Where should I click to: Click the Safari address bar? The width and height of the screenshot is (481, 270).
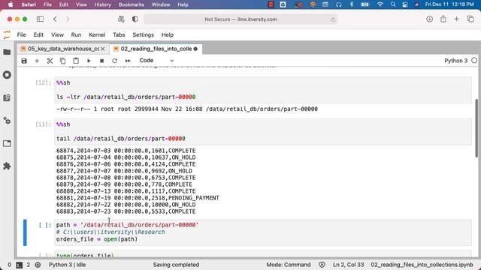coord(240,19)
